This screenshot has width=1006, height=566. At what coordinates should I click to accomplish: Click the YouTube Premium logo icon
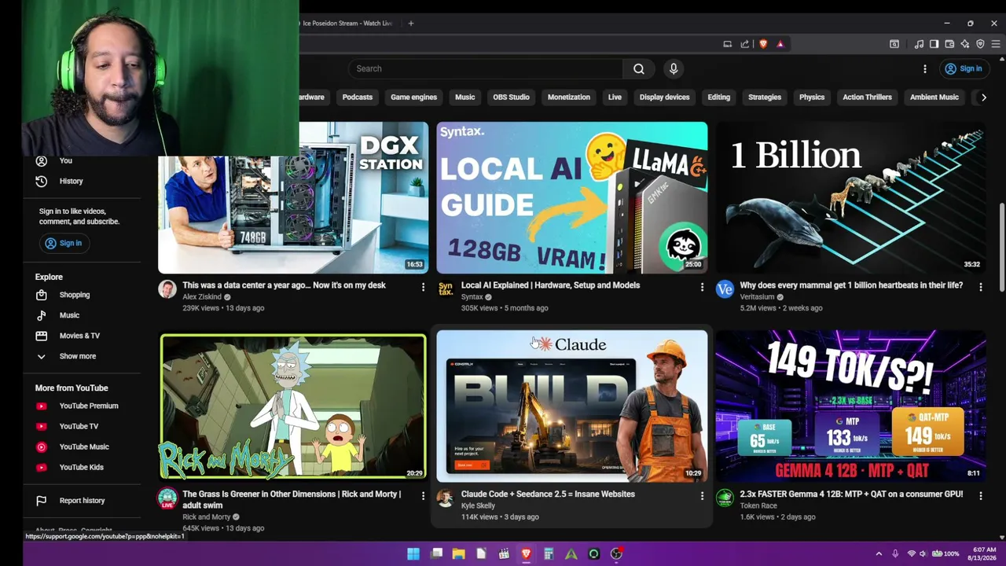point(42,406)
